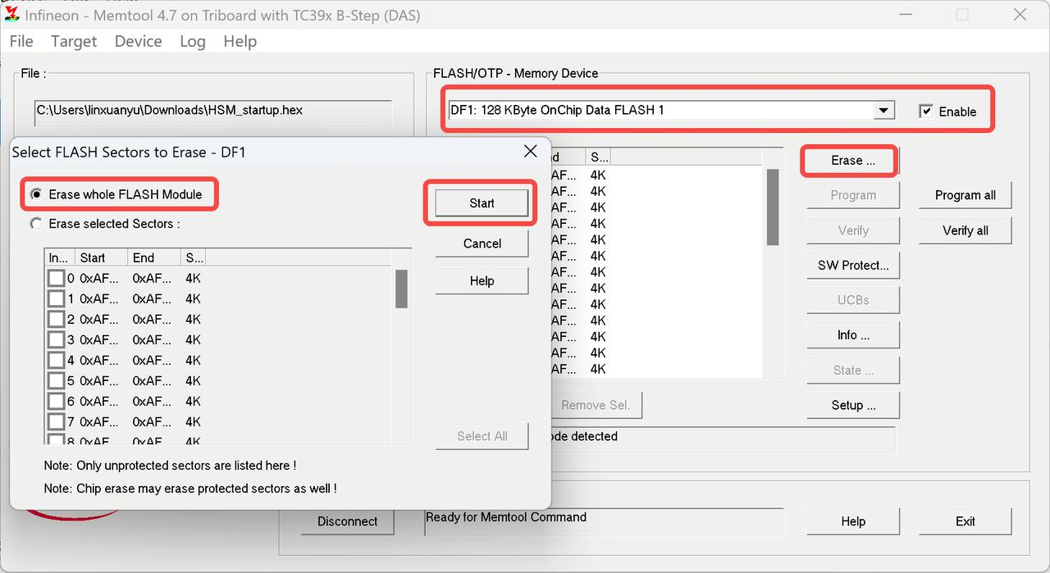Check sector 7 in erase list
This screenshot has height=573, width=1050.
[x=56, y=421]
